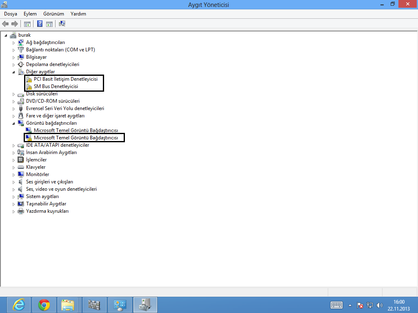Viewport: 418px width, 313px height.
Task: Select Microsoft Temel Görüntü Bağdaştırıcısı with warning
Action: pyautogui.click(x=76, y=138)
